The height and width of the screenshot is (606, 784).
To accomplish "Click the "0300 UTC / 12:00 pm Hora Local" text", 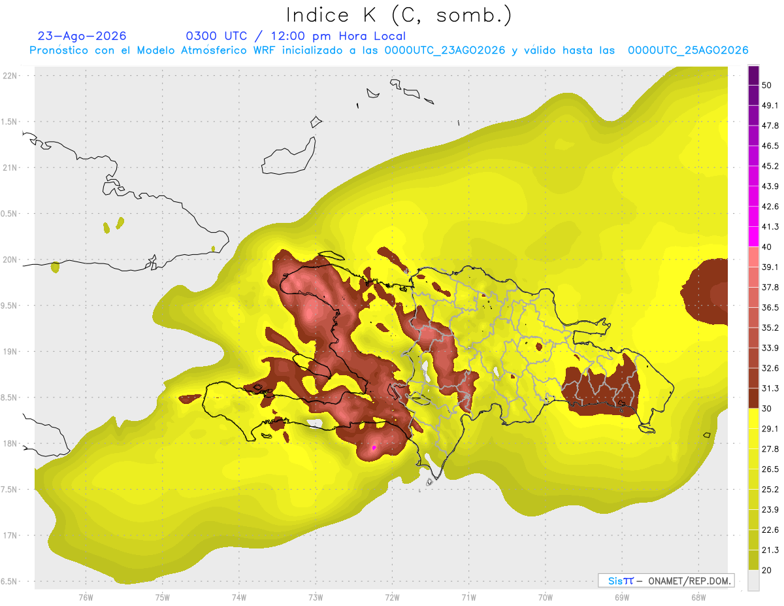I will pyautogui.click(x=296, y=36).
